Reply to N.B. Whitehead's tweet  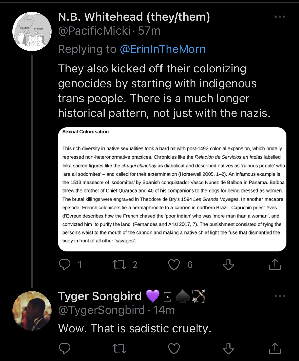65,264
